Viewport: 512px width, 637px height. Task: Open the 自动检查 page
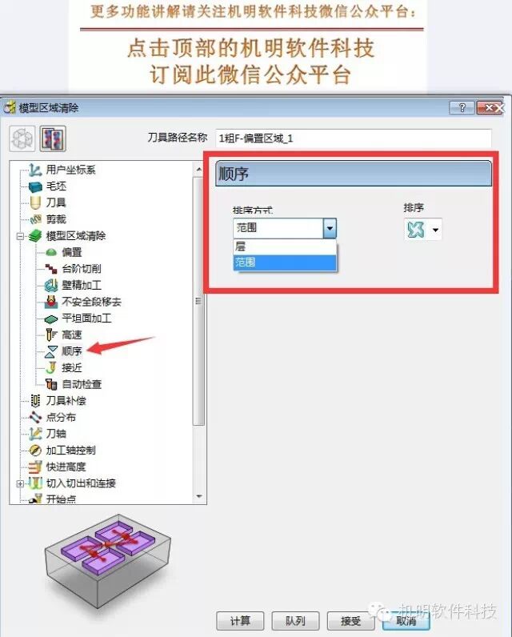(82, 384)
